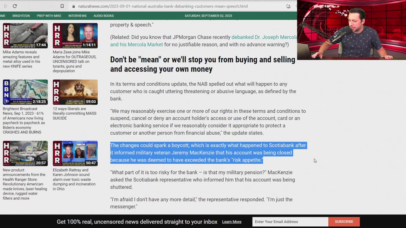Click the highlighted 'The changes could spark a boycott' text
Screen dimensions: 406x228
[x=208, y=153]
